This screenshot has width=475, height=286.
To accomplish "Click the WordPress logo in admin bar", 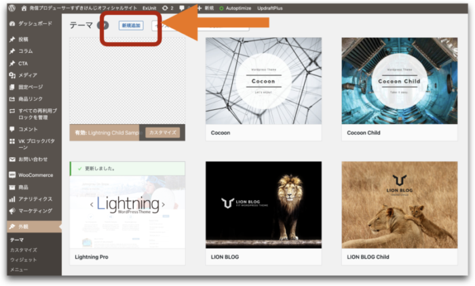I will 12,8.
